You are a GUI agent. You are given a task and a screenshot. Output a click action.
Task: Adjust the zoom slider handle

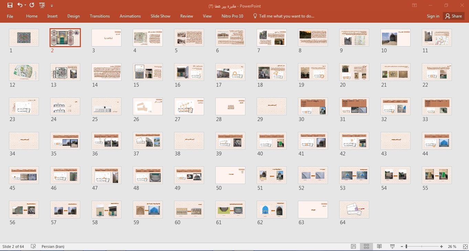pos(406,247)
